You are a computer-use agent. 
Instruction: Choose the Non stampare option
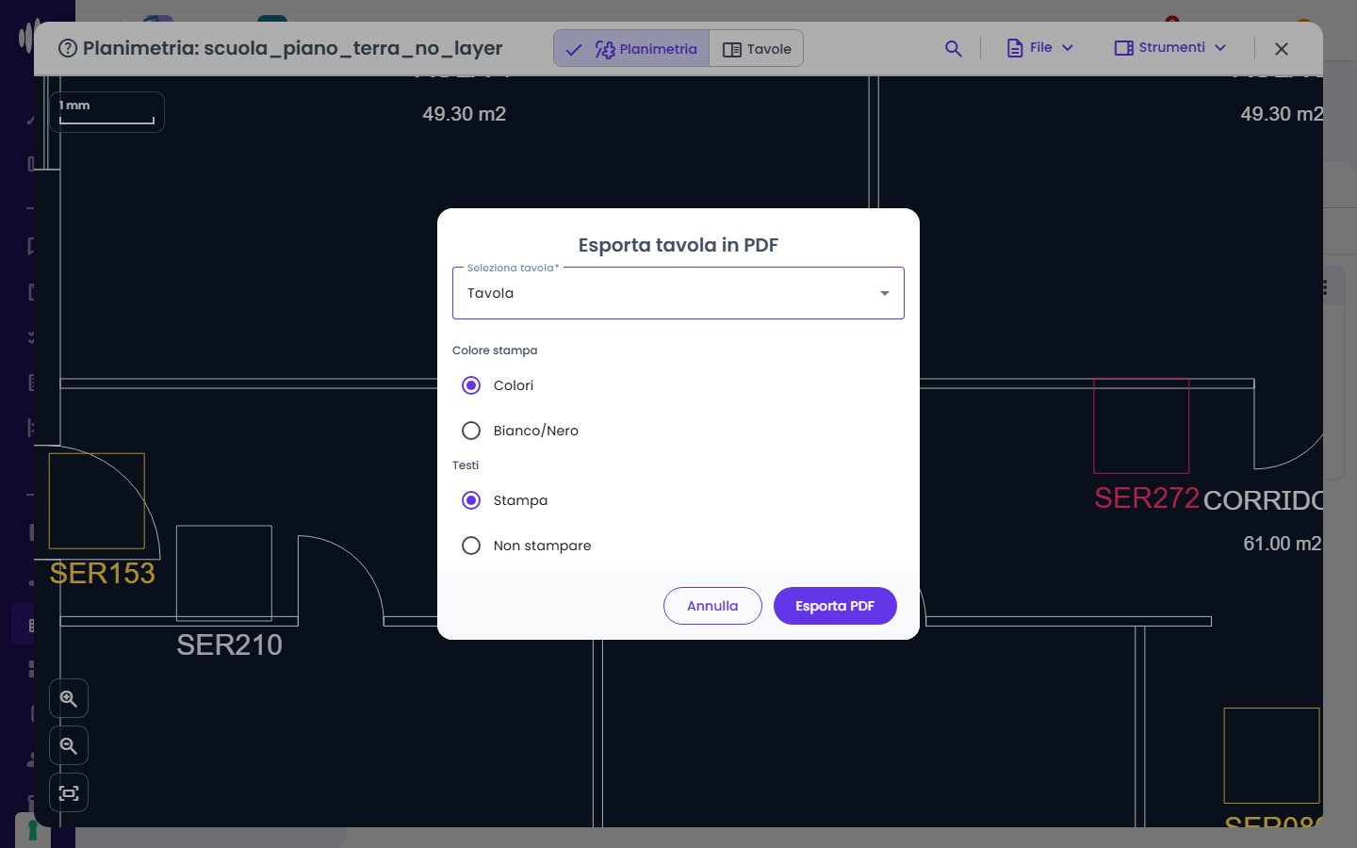471,546
